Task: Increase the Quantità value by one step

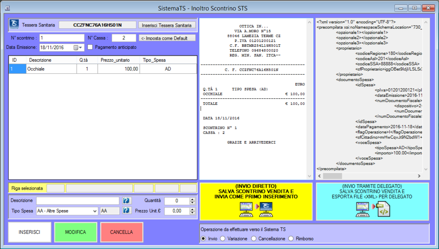Action: (x=193, y=199)
